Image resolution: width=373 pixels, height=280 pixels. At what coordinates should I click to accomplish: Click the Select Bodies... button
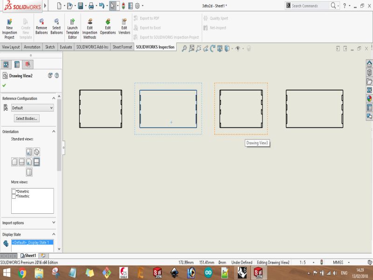coord(27,119)
